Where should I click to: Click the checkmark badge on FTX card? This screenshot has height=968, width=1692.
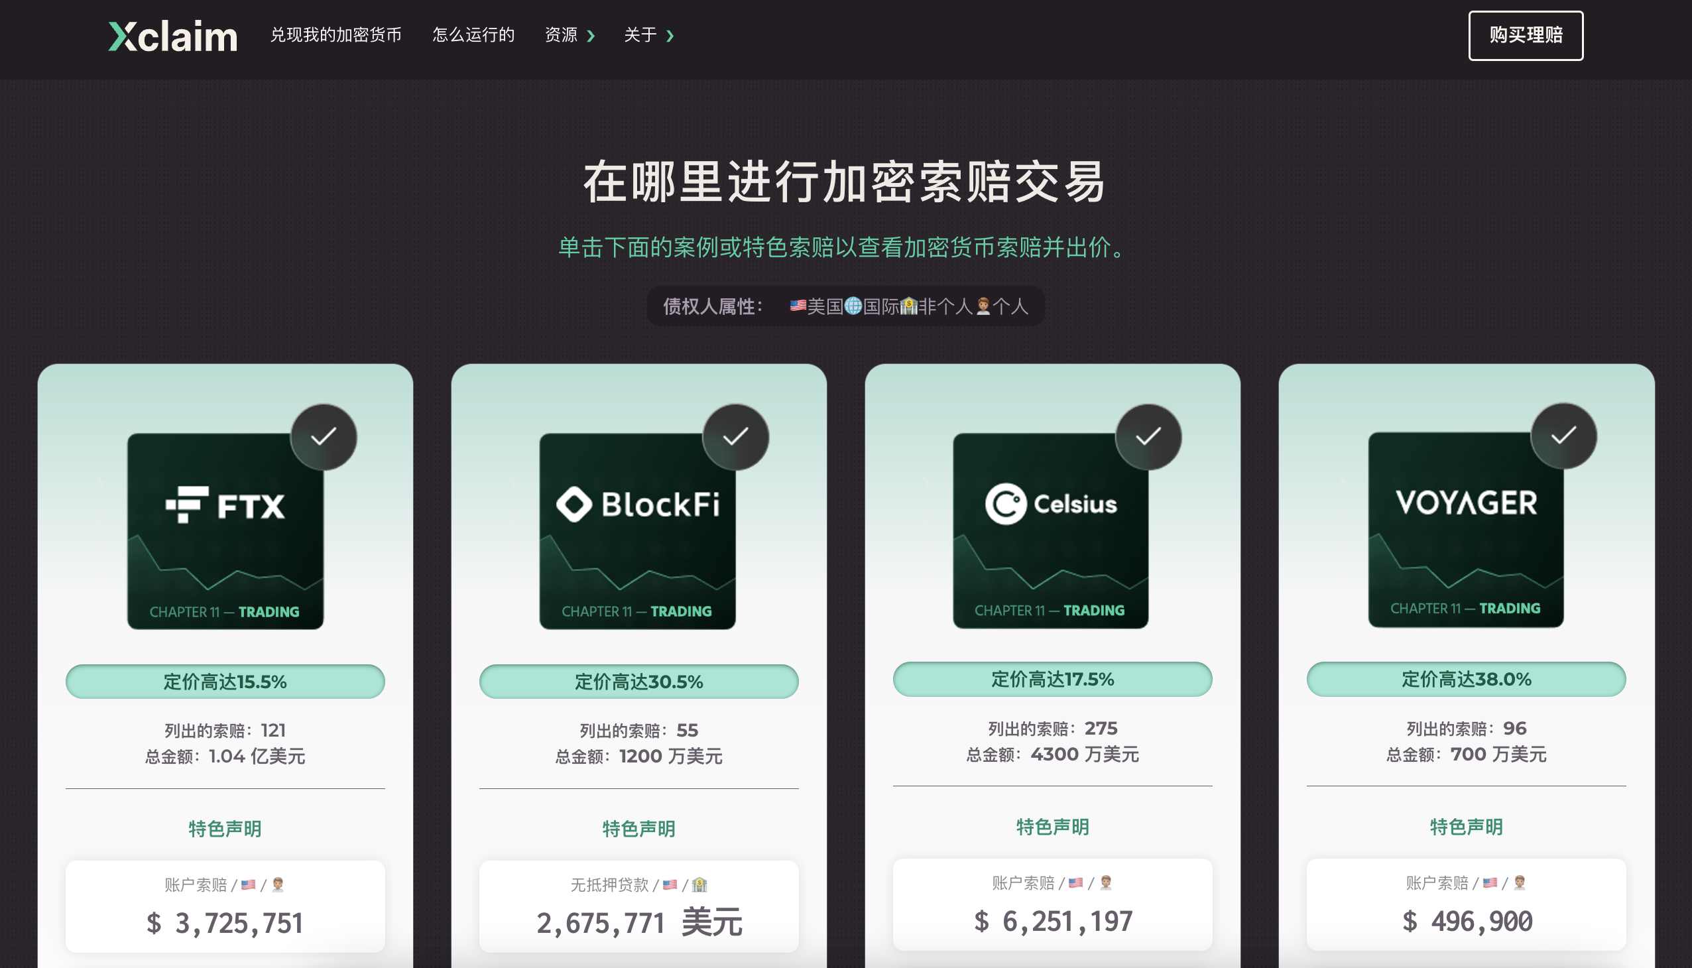pyautogui.click(x=324, y=437)
